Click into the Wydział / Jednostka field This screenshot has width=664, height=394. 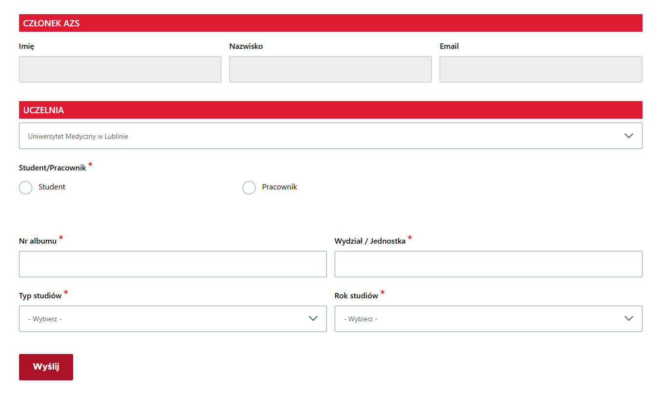click(x=488, y=264)
